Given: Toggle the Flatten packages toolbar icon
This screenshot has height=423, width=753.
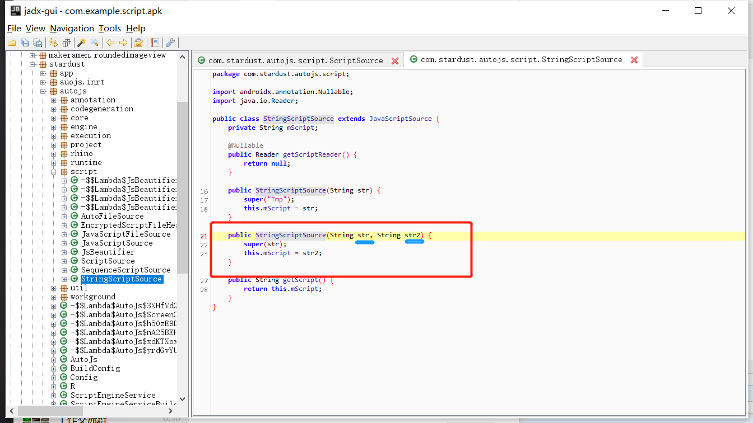Looking at the screenshot, I should click(x=66, y=43).
